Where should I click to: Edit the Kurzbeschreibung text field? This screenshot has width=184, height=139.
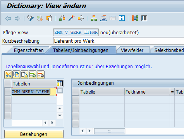[x=119, y=41]
